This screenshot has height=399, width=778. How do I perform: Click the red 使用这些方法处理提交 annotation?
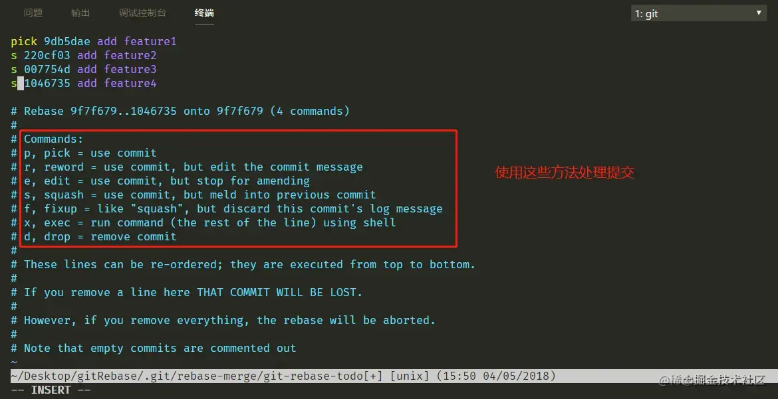point(565,173)
